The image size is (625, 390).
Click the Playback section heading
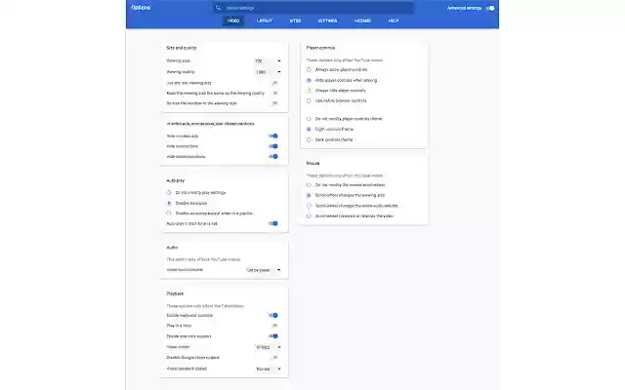tap(175, 293)
